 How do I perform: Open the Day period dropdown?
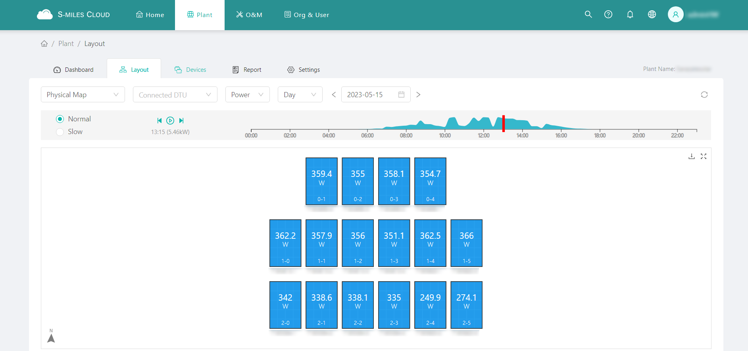[x=300, y=95]
